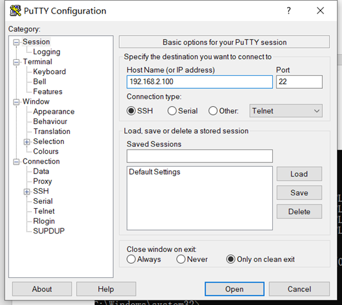Open the Telnet connection type dropdown
Image resolution: width=342 pixels, height=305 pixels.
[286, 111]
